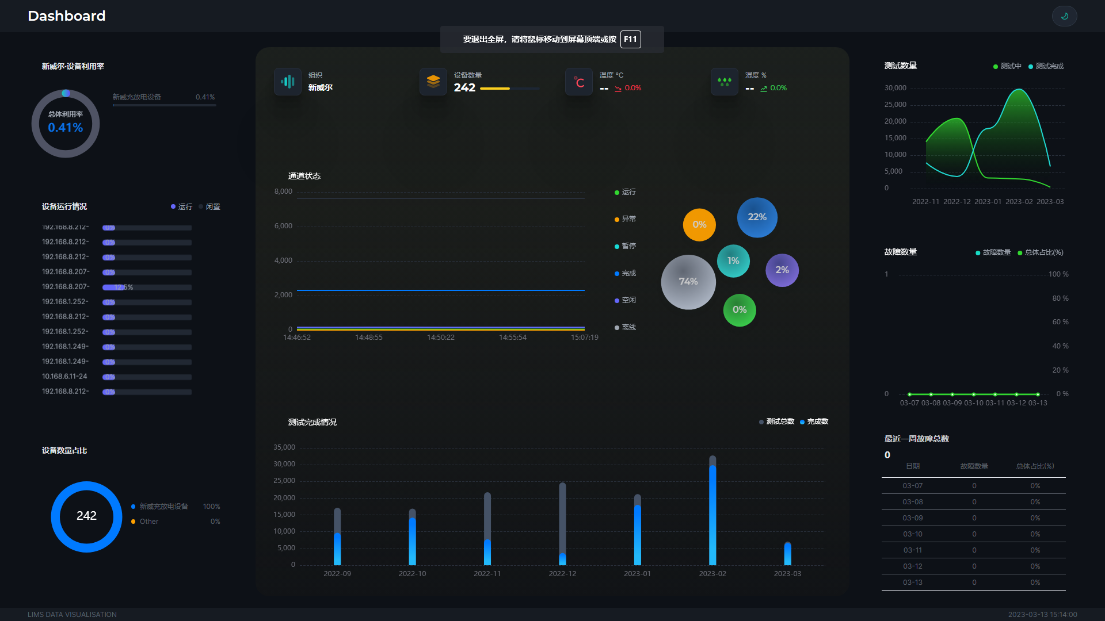
Task: Click the 2022-09 bar in completion chart
Action: [337, 536]
